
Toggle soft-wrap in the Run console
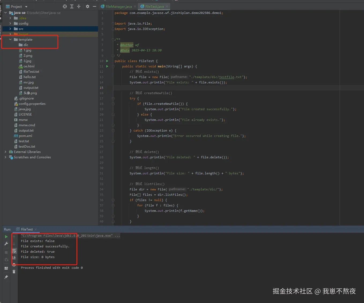tap(14, 251)
